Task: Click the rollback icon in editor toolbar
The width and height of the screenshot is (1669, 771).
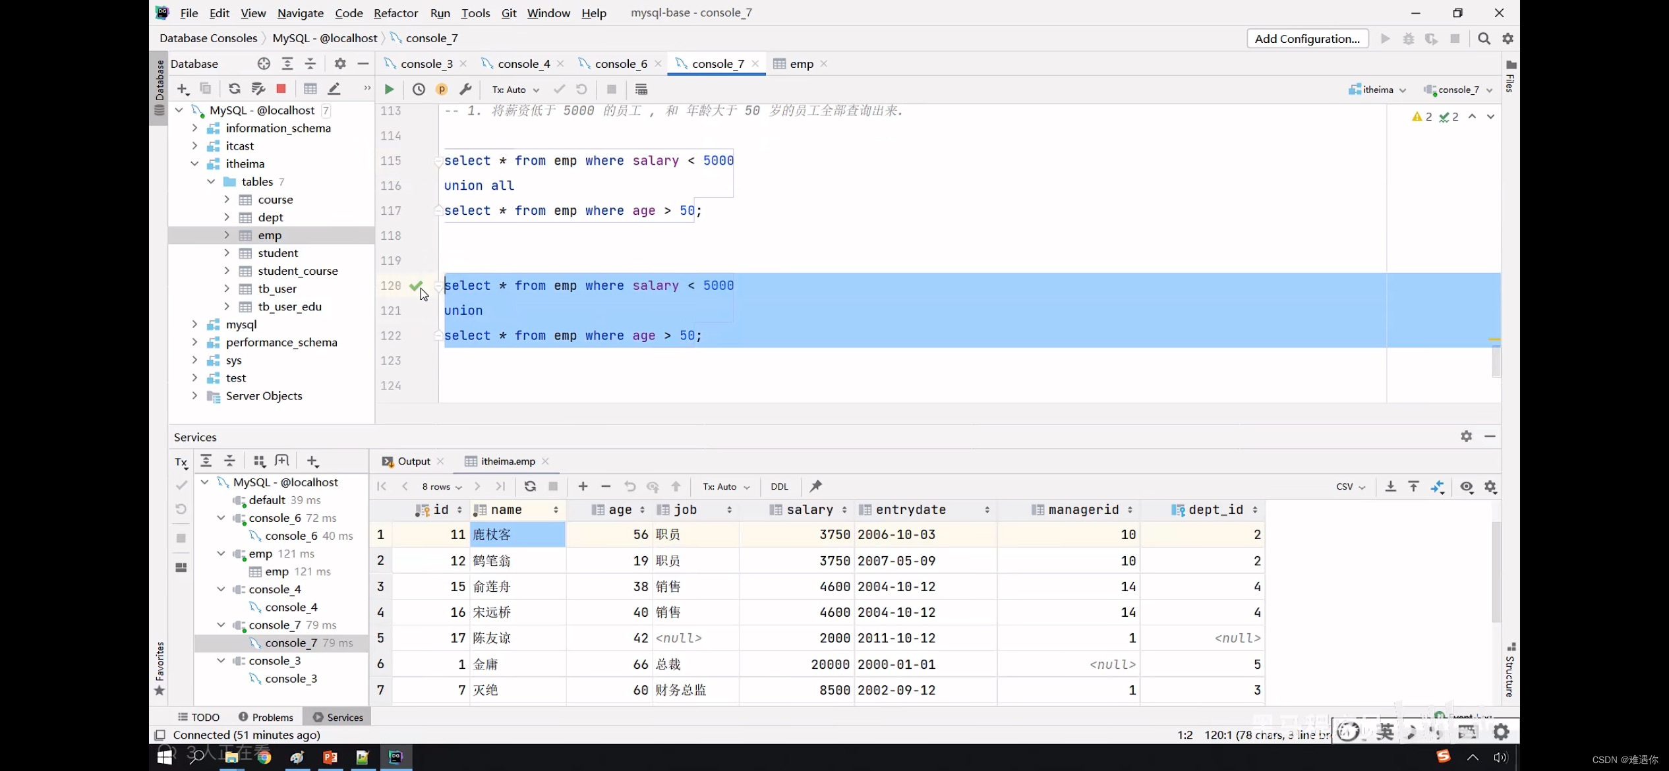Action: coord(581,90)
